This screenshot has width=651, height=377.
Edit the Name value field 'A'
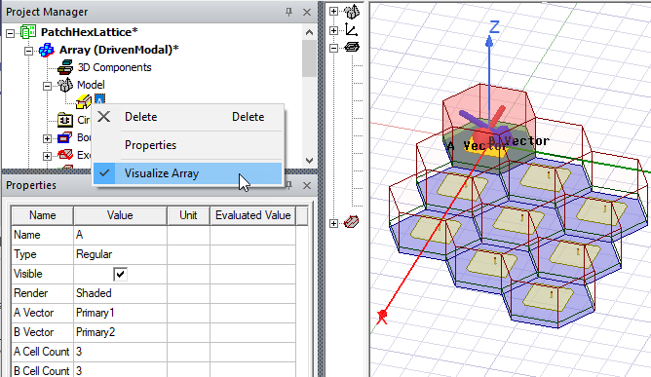pos(120,235)
